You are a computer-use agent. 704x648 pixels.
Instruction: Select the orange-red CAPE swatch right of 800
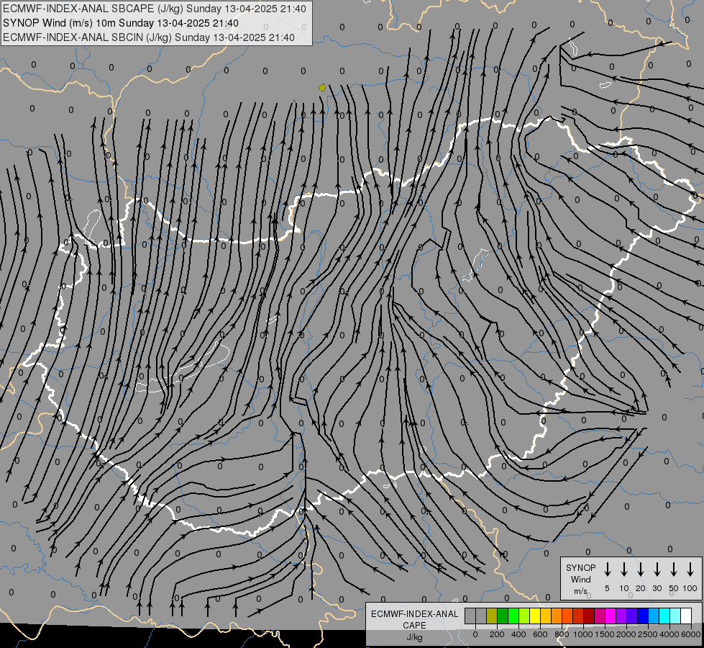(x=567, y=616)
